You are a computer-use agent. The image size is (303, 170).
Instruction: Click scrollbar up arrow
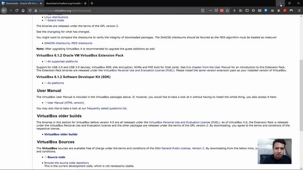click(x=301, y=17)
